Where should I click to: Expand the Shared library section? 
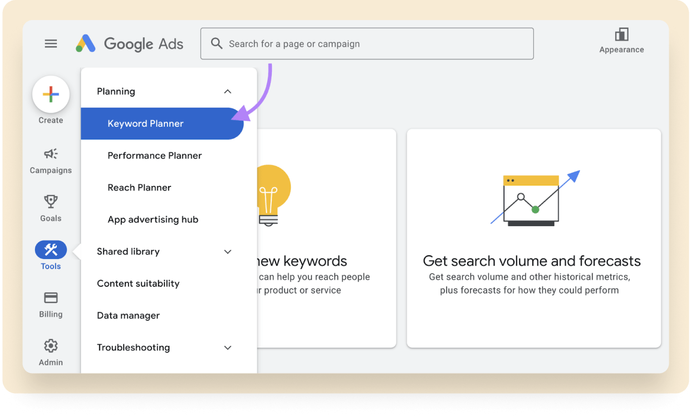pyautogui.click(x=227, y=252)
